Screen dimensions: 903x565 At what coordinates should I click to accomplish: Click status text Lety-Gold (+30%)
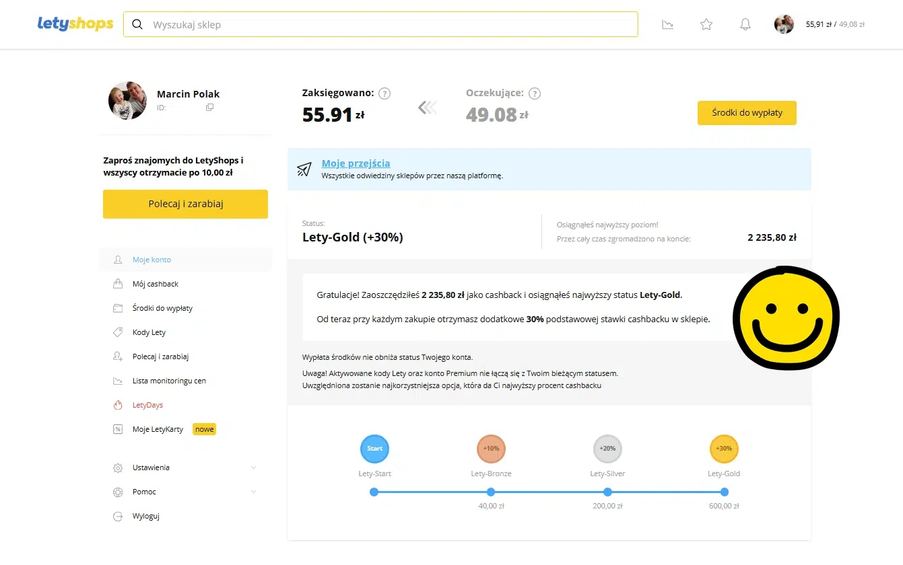tap(353, 237)
